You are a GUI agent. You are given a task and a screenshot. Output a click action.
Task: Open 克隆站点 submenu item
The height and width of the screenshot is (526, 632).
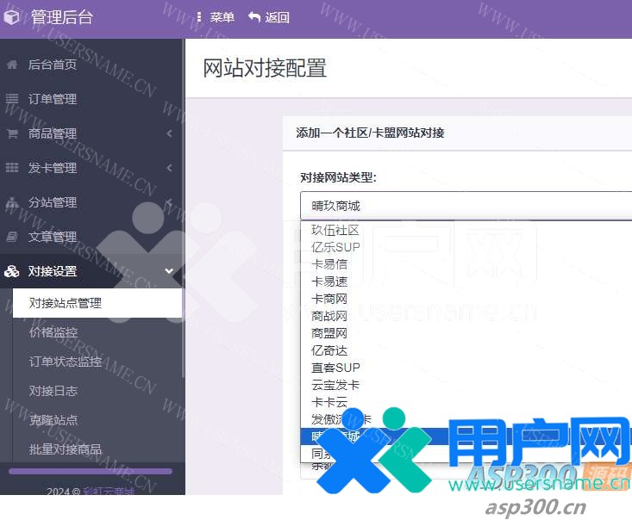[53, 420]
